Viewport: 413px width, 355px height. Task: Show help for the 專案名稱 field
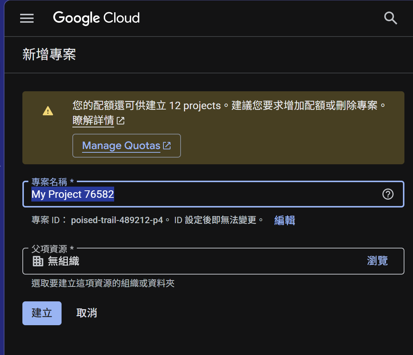[x=388, y=194]
